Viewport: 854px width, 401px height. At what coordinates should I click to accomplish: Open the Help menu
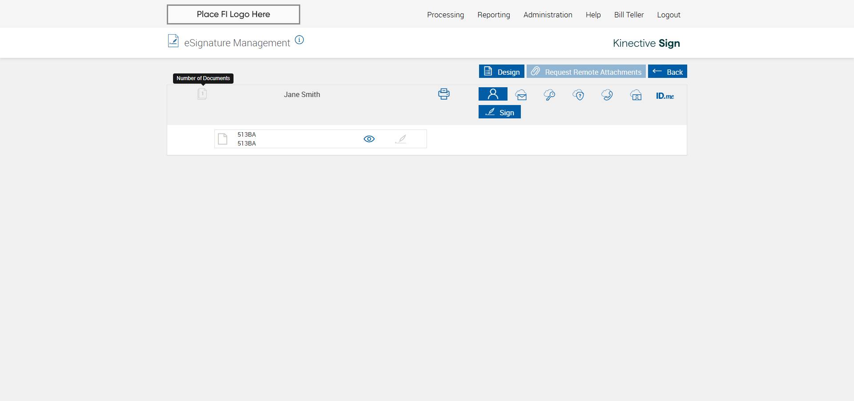pos(593,15)
